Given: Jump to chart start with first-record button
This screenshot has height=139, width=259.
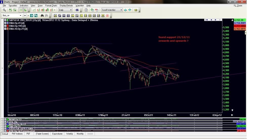Looking at the screenshot, I should [x=207, y=20].
